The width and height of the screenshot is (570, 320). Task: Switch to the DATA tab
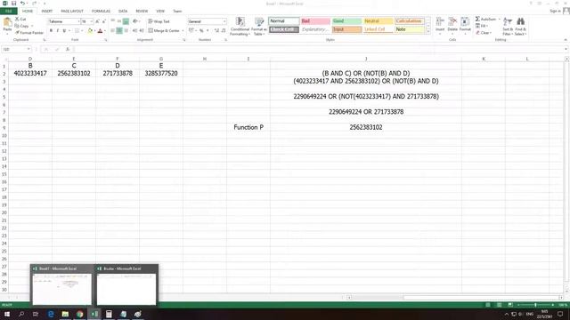[123, 12]
